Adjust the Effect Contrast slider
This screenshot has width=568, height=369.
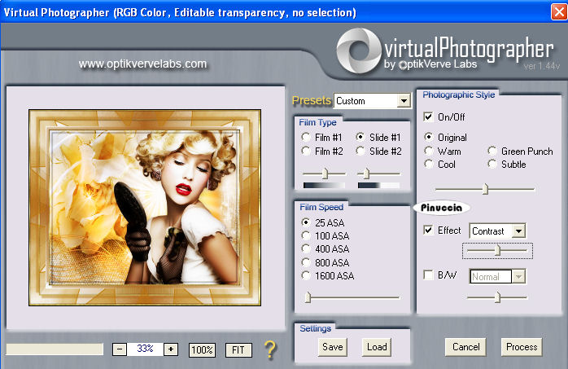click(x=497, y=250)
